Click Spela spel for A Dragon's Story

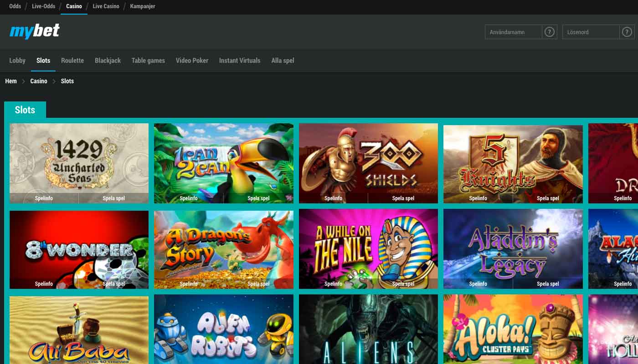point(258,283)
